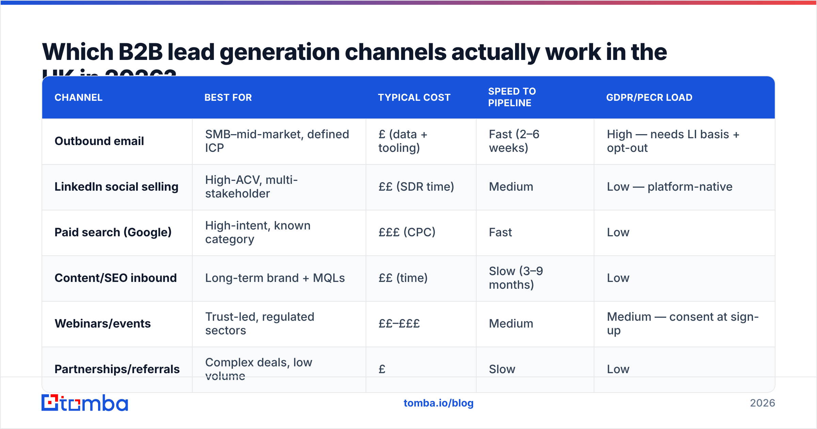Click the infographic title heading
817x429 pixels.
tap(354, 58)
